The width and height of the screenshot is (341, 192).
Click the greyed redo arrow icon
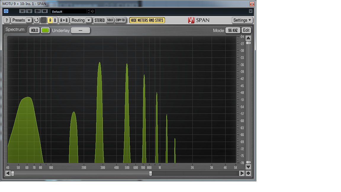(x=44, y=20)
